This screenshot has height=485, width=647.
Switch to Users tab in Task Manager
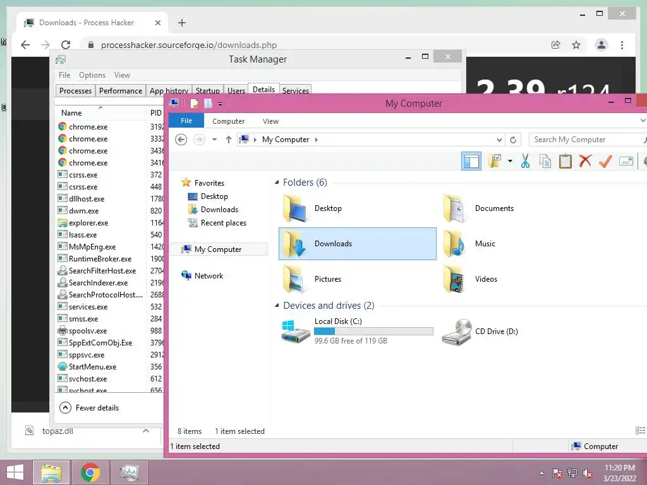click(236, 91)
